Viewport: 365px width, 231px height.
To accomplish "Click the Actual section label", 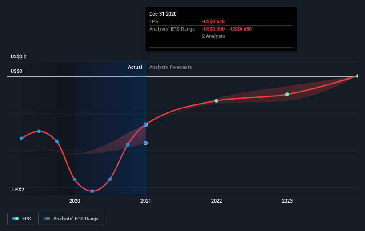I will 135,67.
